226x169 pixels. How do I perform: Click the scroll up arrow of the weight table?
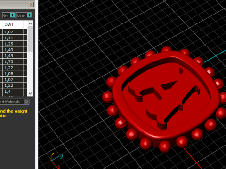(30, 23)
